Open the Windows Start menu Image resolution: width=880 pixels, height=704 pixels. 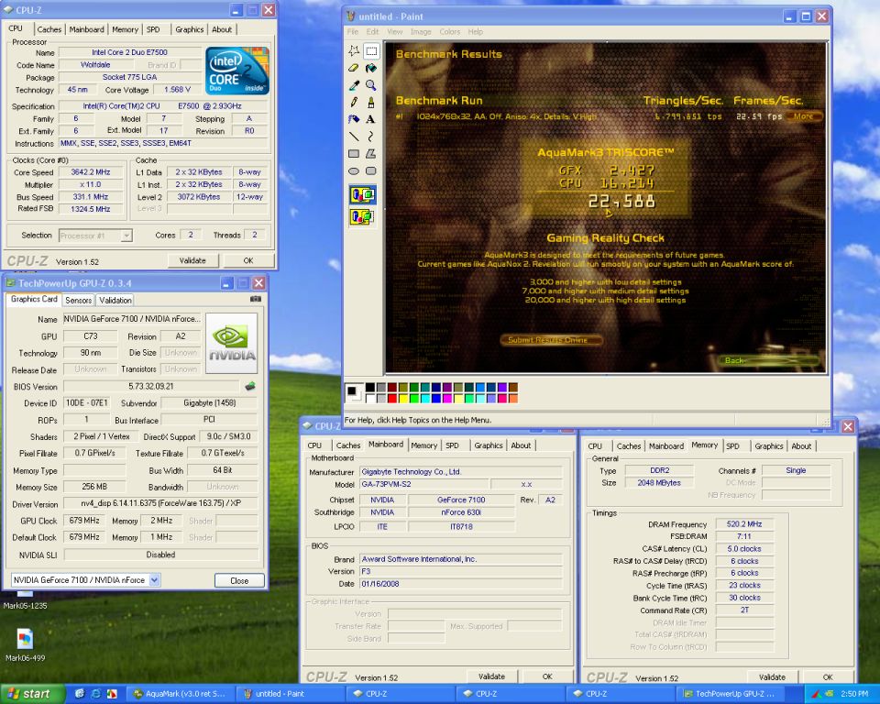coord(33,694)
